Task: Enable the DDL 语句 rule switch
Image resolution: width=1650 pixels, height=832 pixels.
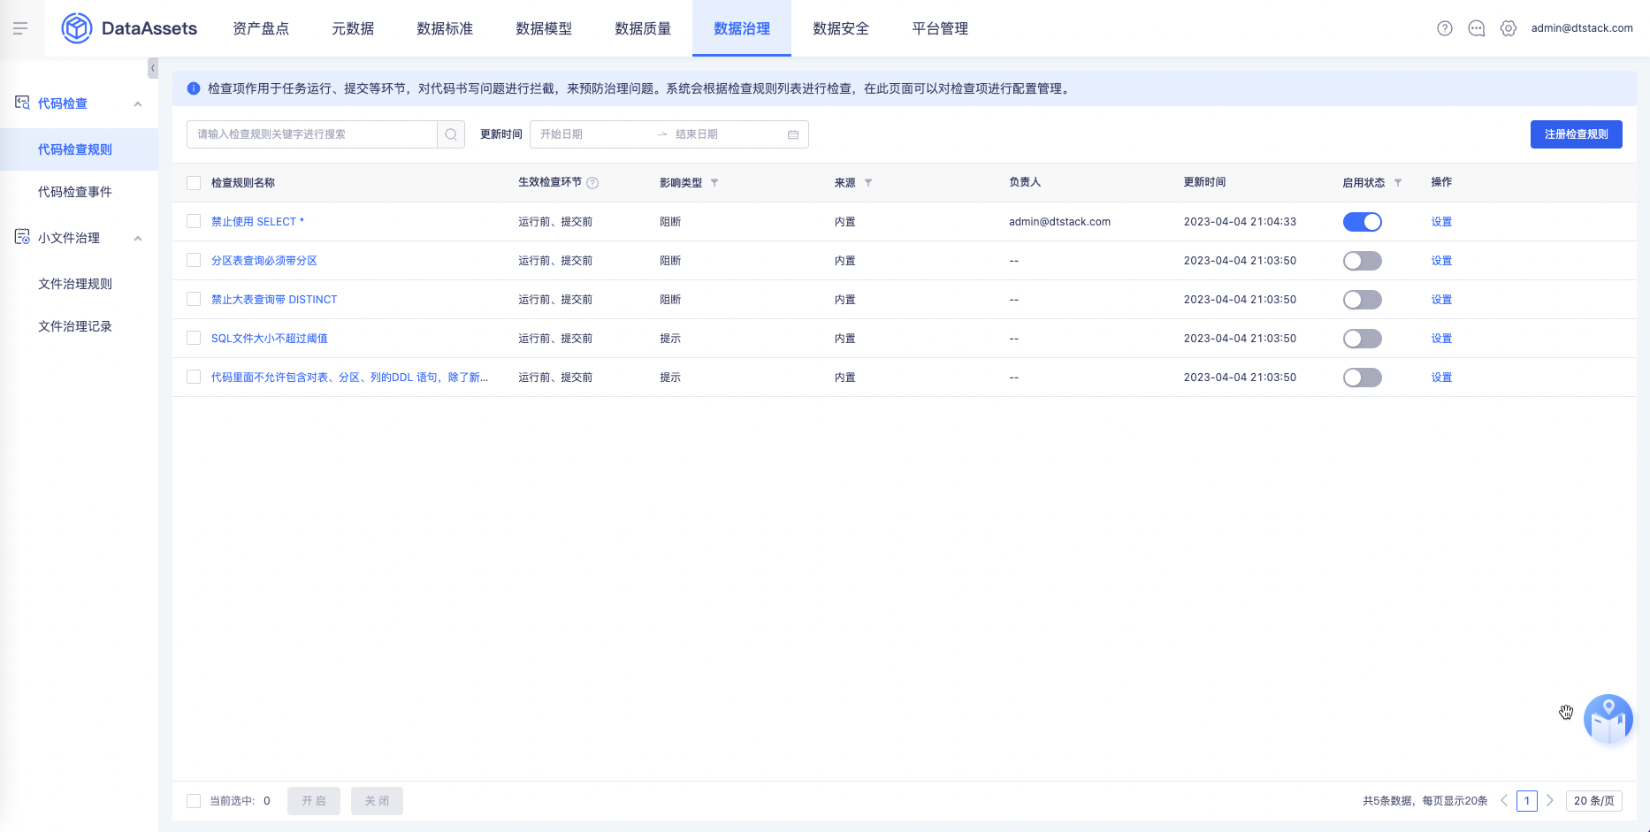Action: (x=1363, y=378)
